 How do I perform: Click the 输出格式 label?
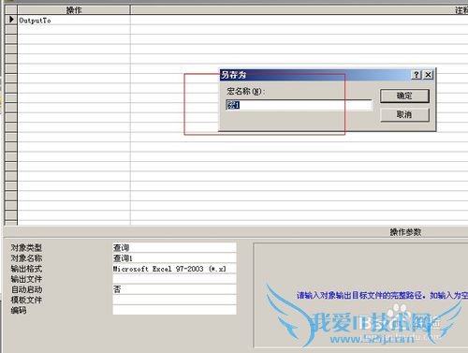(x=26, y=269)
